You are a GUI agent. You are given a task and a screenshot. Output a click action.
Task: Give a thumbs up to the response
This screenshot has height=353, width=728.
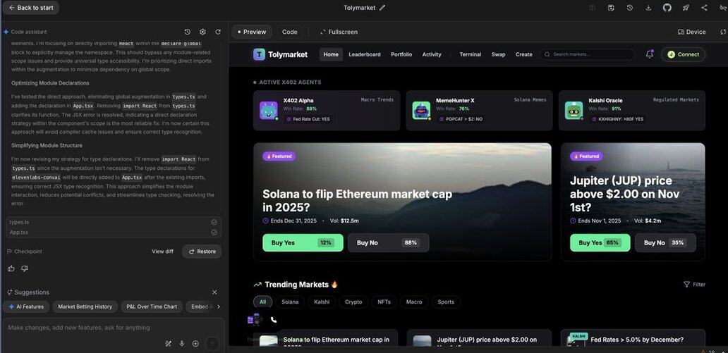click(11, 268)
